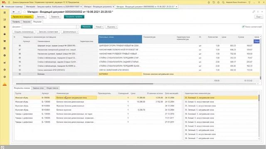Open the shopping cart sidebar section
This screenshot has width=266, height=149.
[5, 41]
